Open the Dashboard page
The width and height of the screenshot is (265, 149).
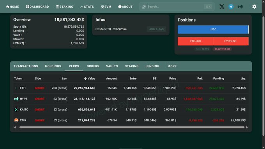(x=37, y=7)
